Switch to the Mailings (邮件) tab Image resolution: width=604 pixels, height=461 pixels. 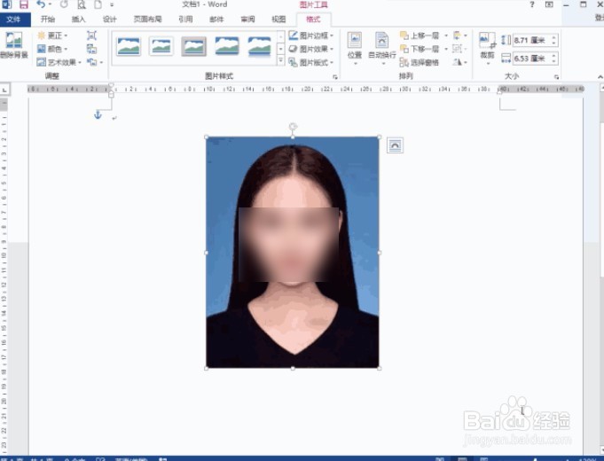click(x=216, y=20)
